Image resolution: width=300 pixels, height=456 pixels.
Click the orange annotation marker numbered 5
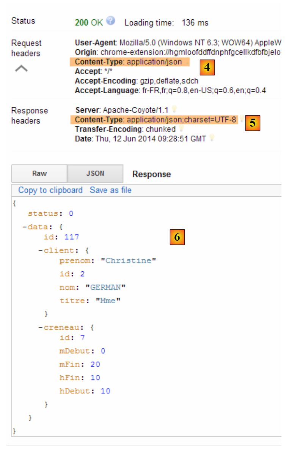253,123
